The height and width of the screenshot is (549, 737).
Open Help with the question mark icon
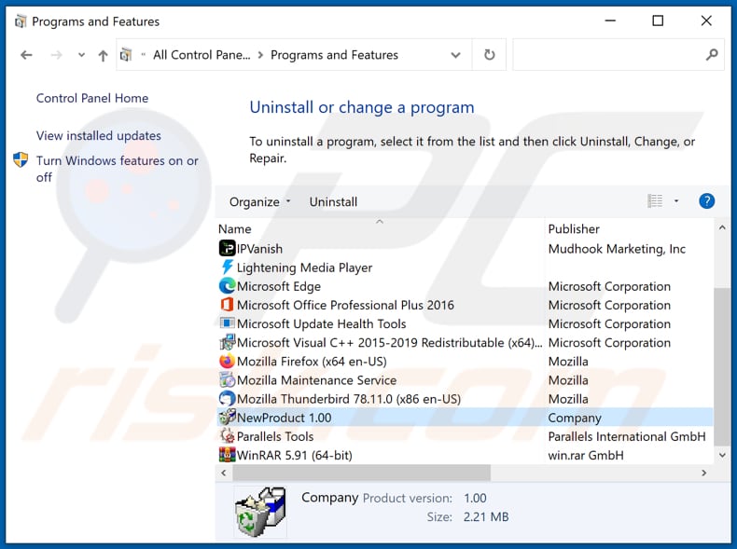pos(706,201)
